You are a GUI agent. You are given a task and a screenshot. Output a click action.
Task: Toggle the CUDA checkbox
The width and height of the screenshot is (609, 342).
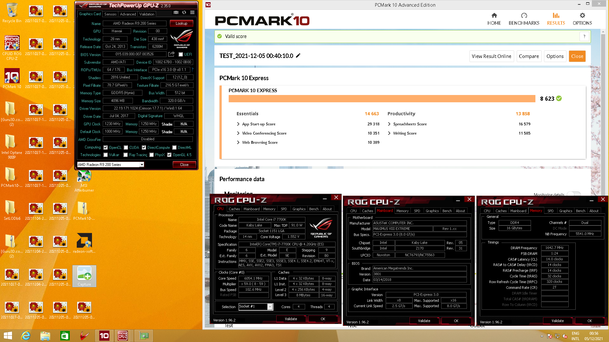click(x=126, y=148)
